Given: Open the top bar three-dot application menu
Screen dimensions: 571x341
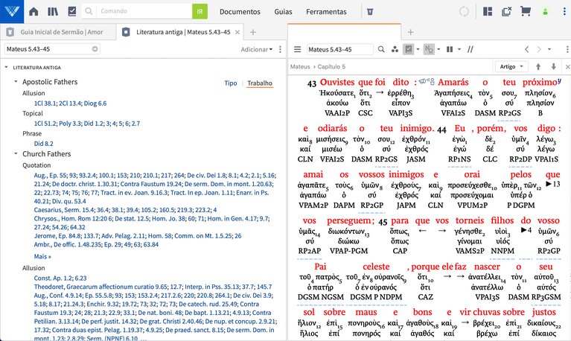Looking at the screenshot, I should [x=564, y=12].
